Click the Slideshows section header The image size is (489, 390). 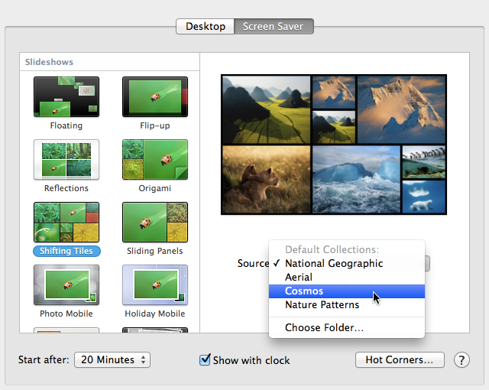[x=49, y=62]
